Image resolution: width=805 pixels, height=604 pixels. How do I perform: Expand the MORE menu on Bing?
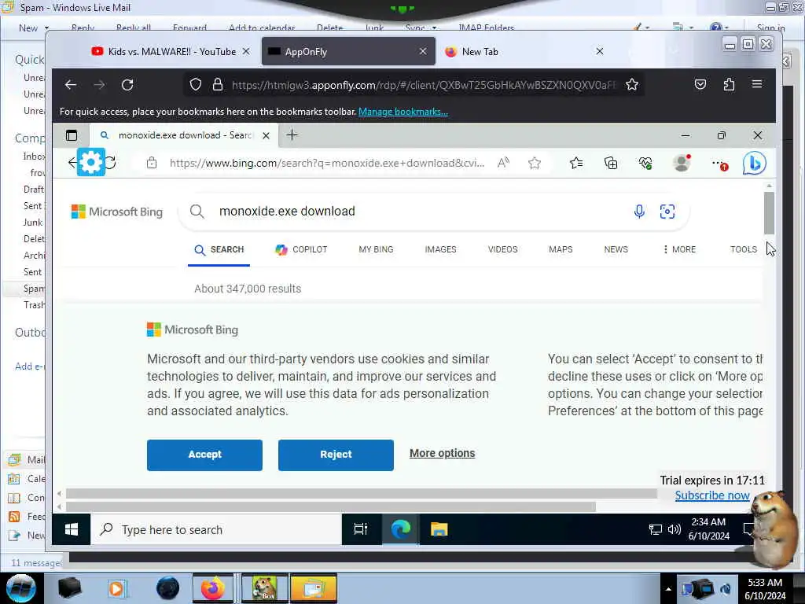(680, 249)
